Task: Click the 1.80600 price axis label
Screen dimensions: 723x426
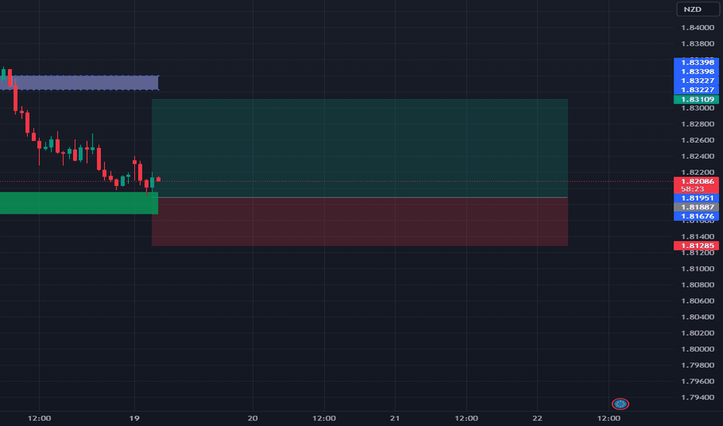Action: [697, 301]
